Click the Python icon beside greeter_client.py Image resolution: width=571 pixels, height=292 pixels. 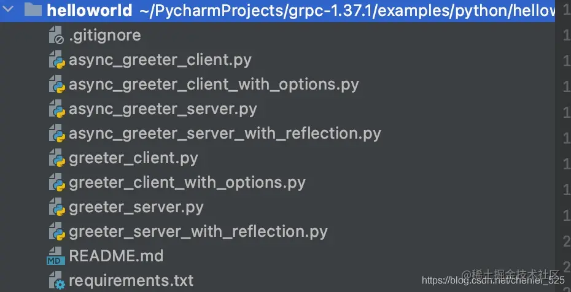coord(57,158)
